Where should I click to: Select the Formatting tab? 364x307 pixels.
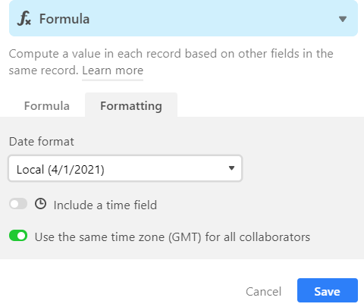pos(131,106)
